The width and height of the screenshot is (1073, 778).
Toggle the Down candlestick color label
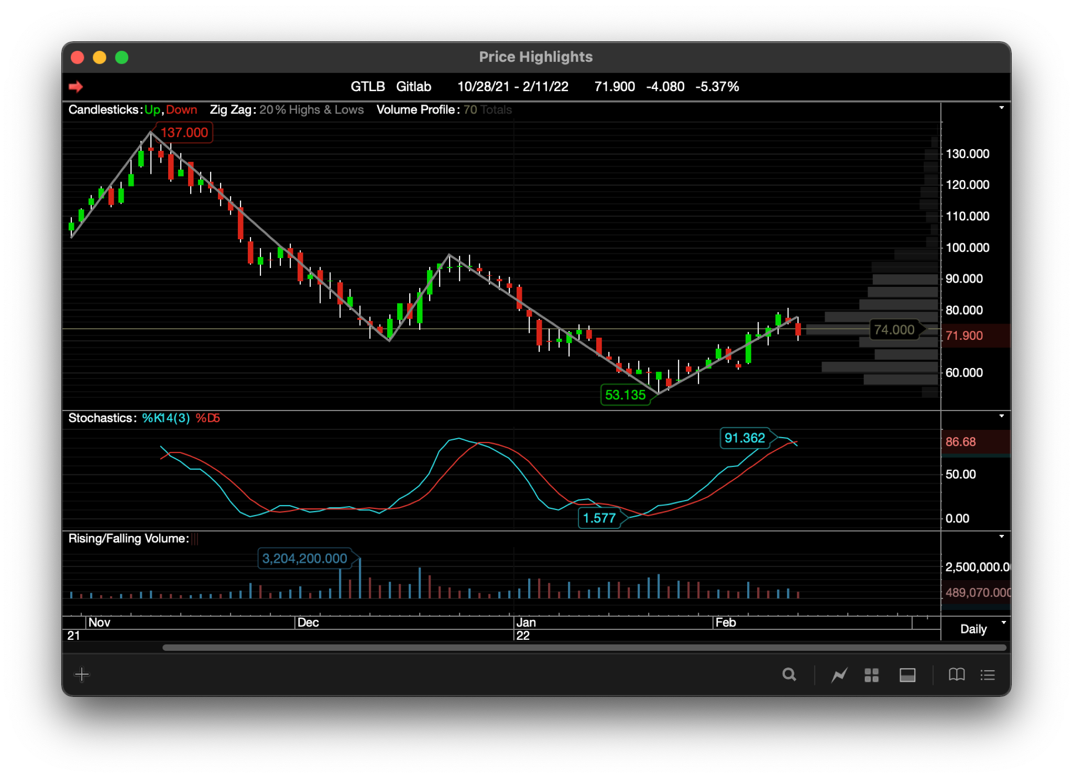(x=182, y=110)
